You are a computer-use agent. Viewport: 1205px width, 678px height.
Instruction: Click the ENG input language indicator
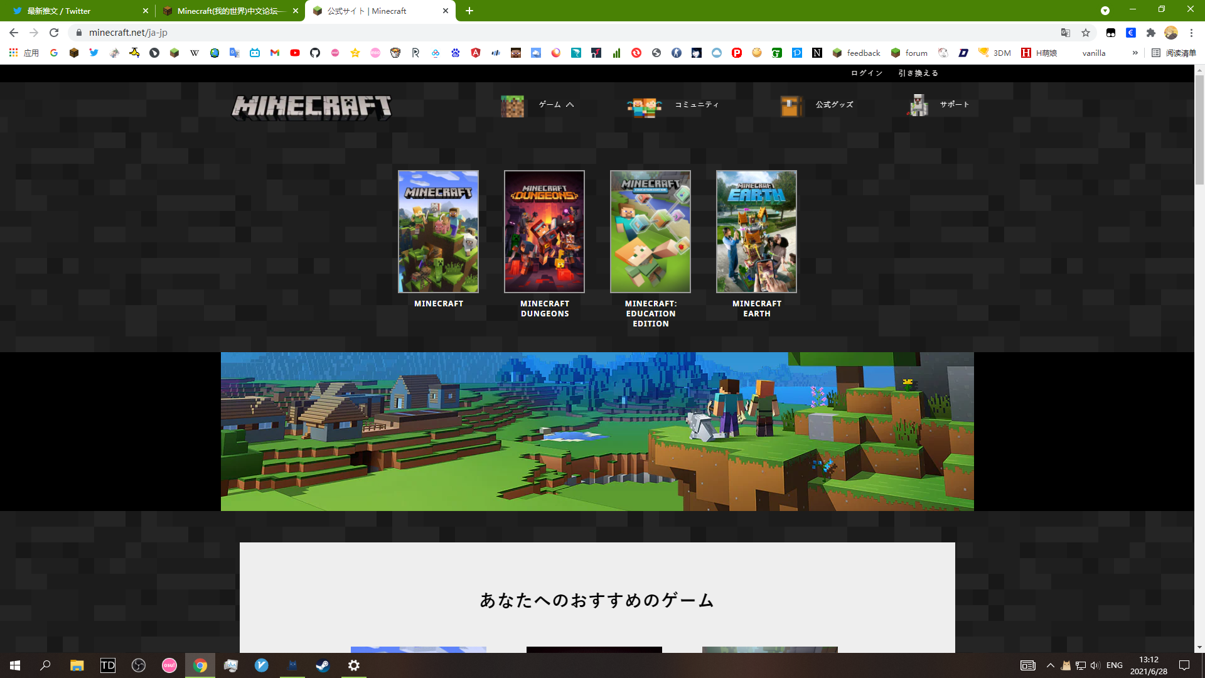click(1115, 665)
